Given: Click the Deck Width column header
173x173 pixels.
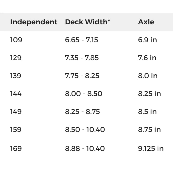Looking at the screenshot, I should [x=88, y=22].
